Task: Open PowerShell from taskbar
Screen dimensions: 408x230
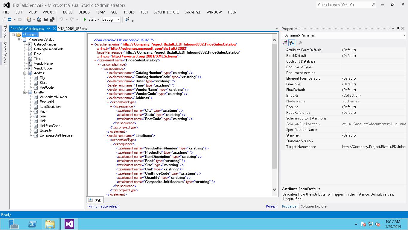Action: (32, 224)
